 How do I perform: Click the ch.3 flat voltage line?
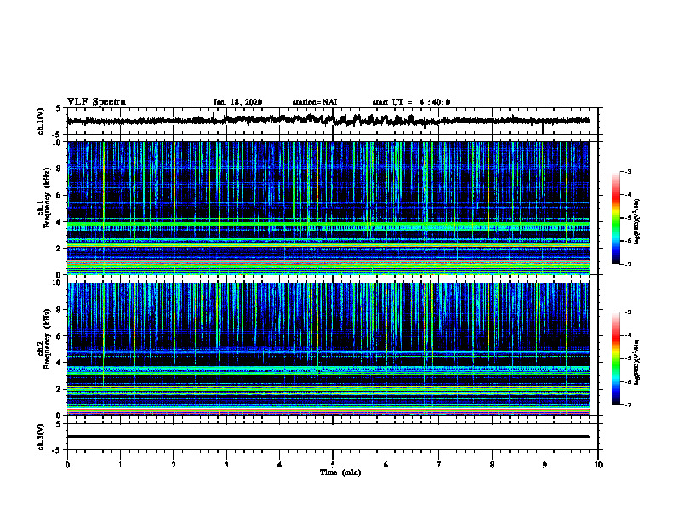click(328, 437)
